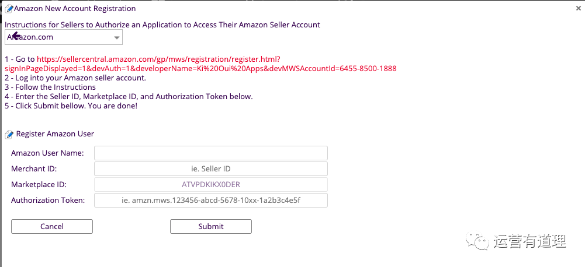The height and width of the screenshot is (267, 585).
Task: Click the Chinese watermark text at bottom right
Action: [x=530, y=242]
